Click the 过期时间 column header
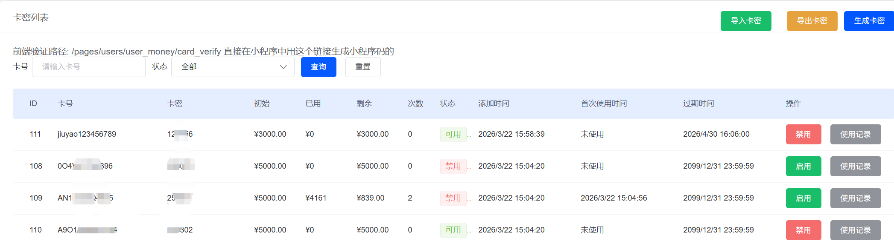 (x=698, y=103)
